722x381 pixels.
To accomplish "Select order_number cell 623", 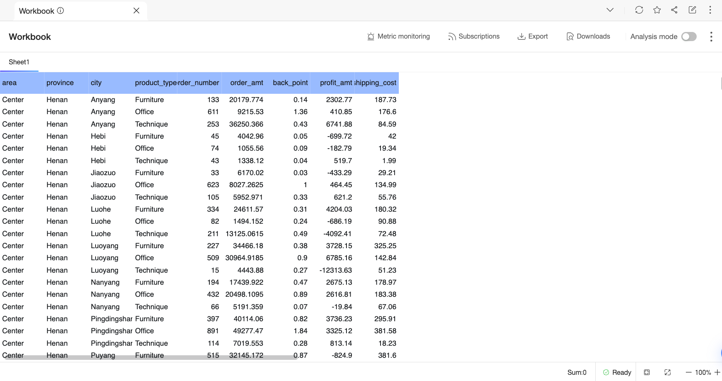I will tap(199, 185).
